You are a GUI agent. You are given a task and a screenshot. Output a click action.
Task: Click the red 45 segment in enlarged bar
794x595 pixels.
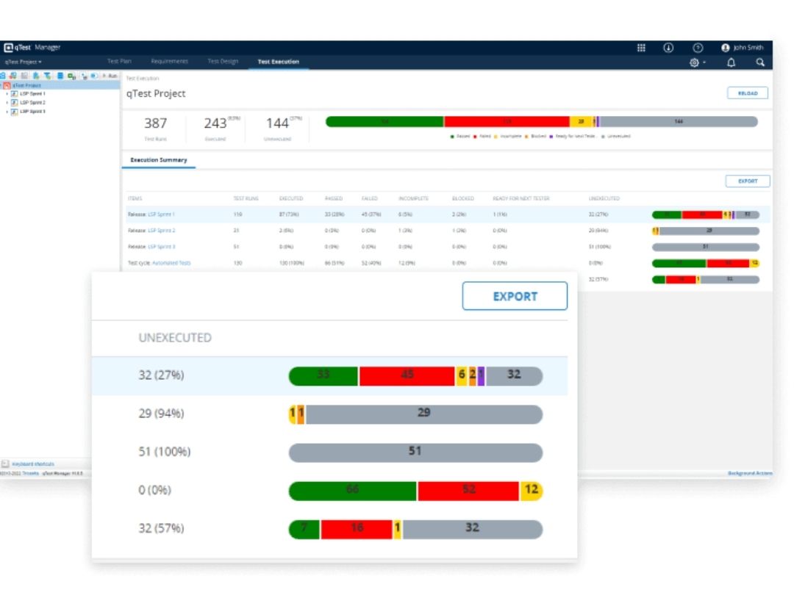(407, 376)
